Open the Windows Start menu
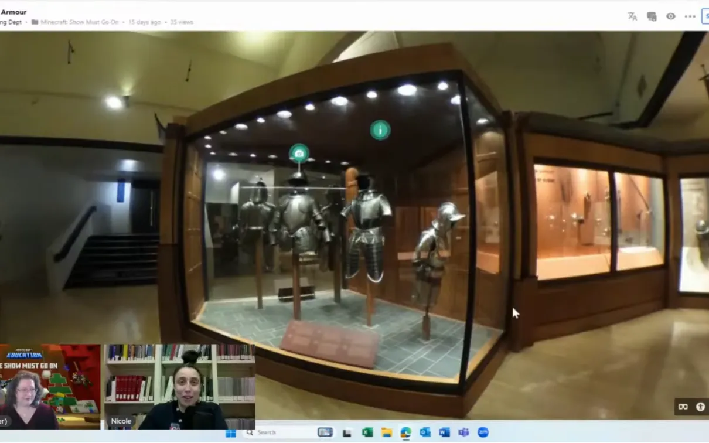The width and height of the screenshot is (709, 443). (x=230, y=432)
